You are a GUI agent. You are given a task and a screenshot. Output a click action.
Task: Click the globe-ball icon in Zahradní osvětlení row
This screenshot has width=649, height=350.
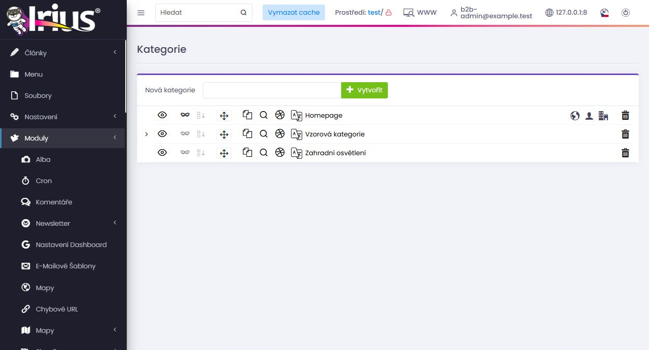pyautogui.click(x=280, y=152)
